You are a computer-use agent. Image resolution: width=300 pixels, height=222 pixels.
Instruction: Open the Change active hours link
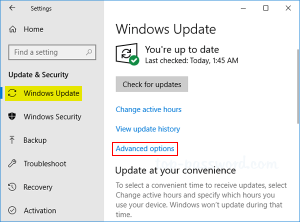(x=148, y=109)
